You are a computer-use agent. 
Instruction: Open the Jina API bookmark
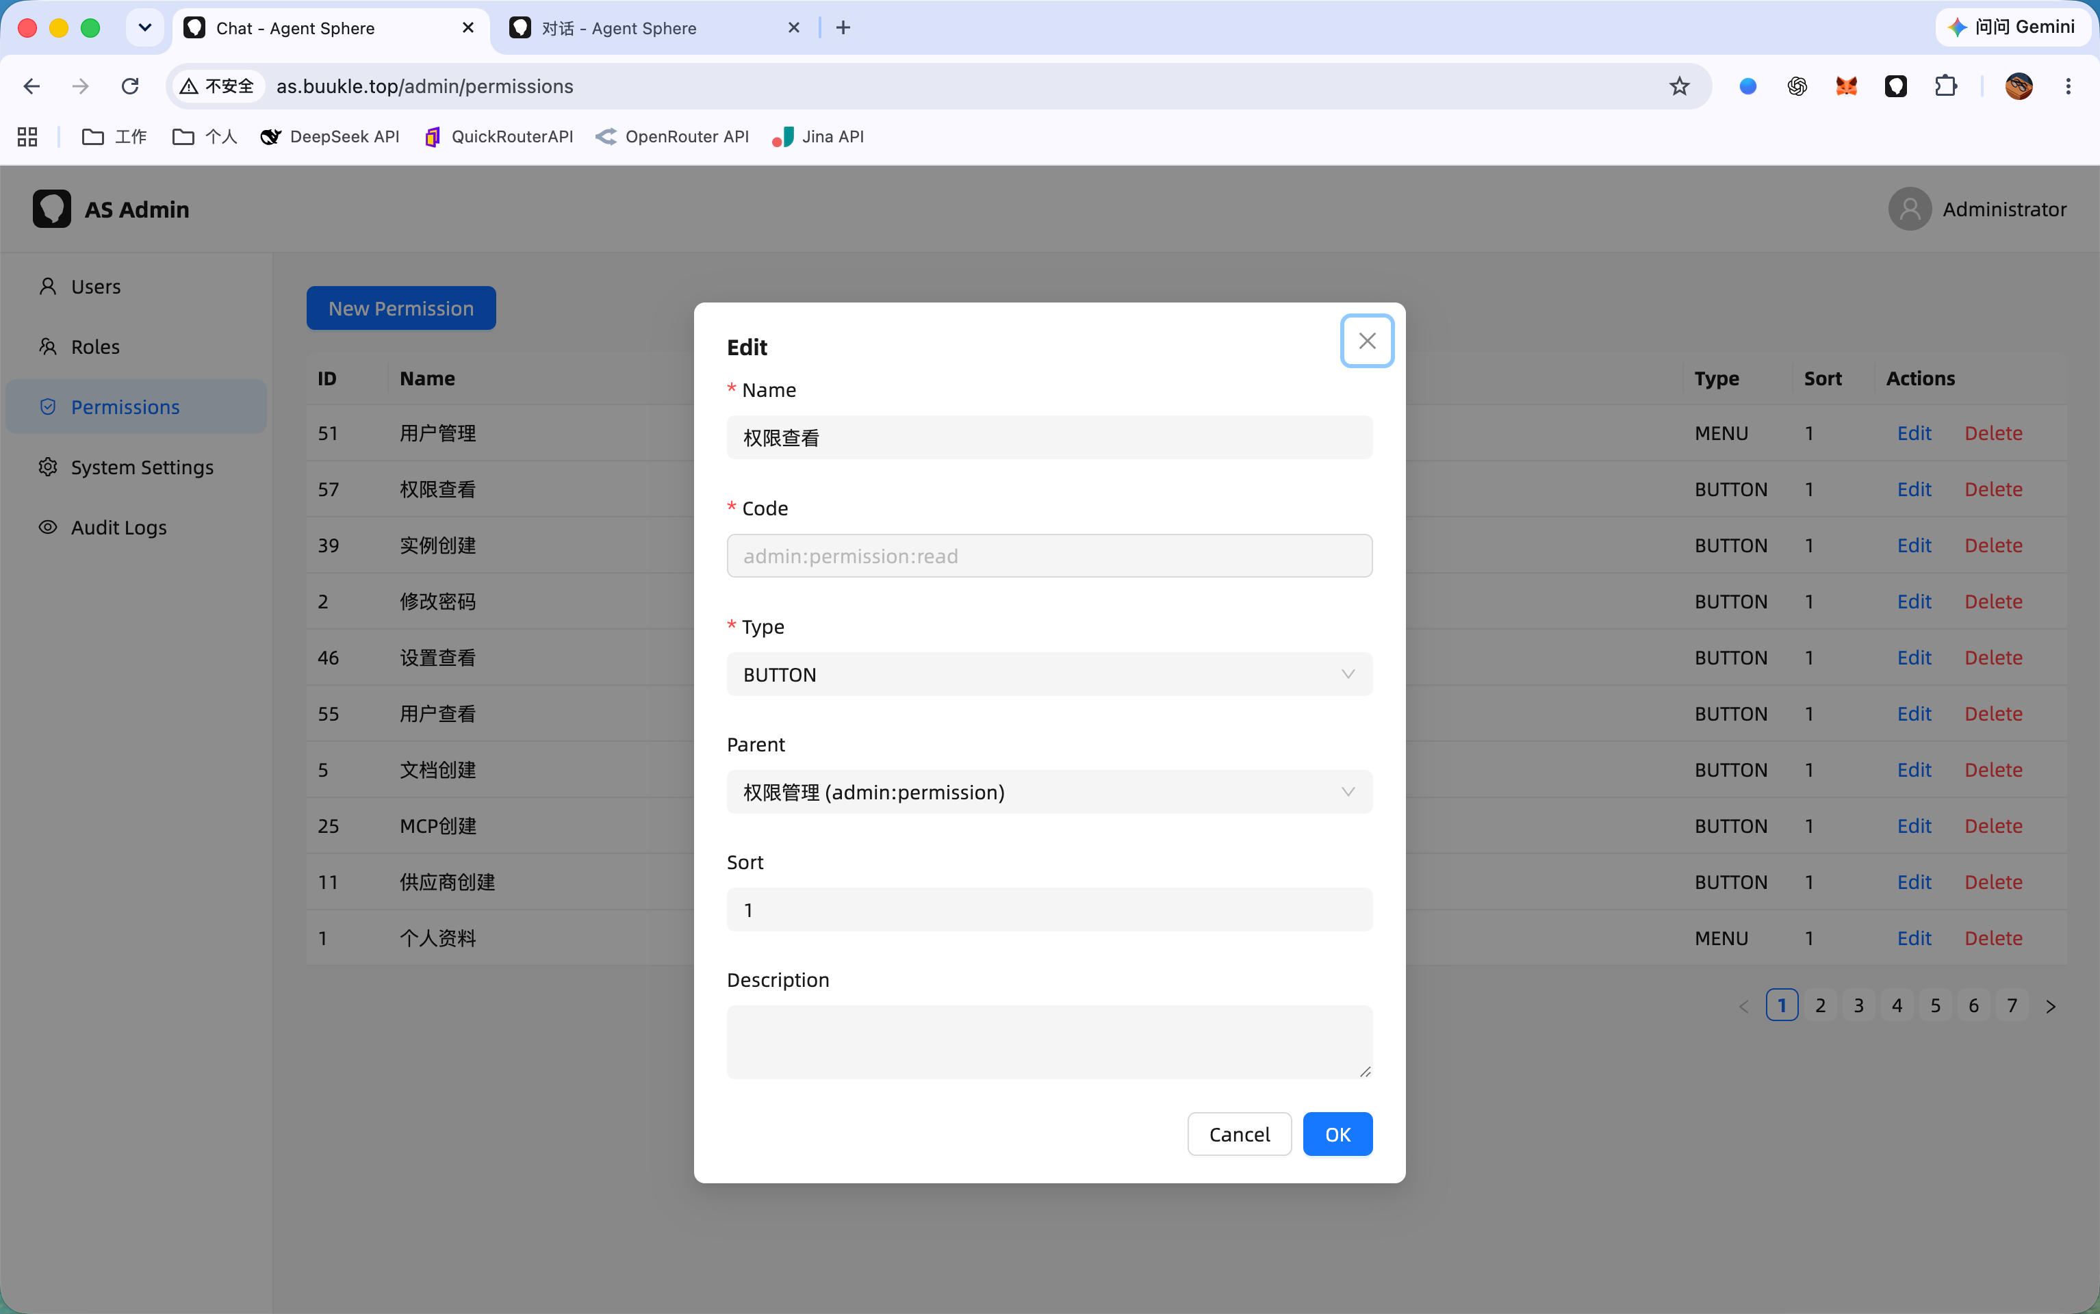click(x=818, y=136)
